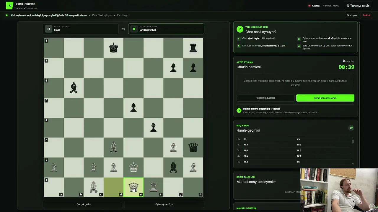
Task: Click move Nh3 in the move history
Action: tap(246, 150)
